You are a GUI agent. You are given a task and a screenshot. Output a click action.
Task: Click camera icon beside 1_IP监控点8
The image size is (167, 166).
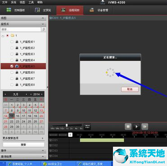(x=17, y=85)
